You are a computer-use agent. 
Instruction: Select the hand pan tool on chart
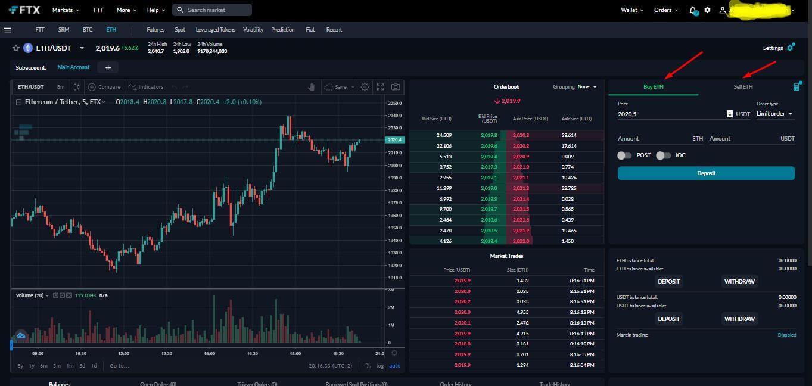pos(311,87)
